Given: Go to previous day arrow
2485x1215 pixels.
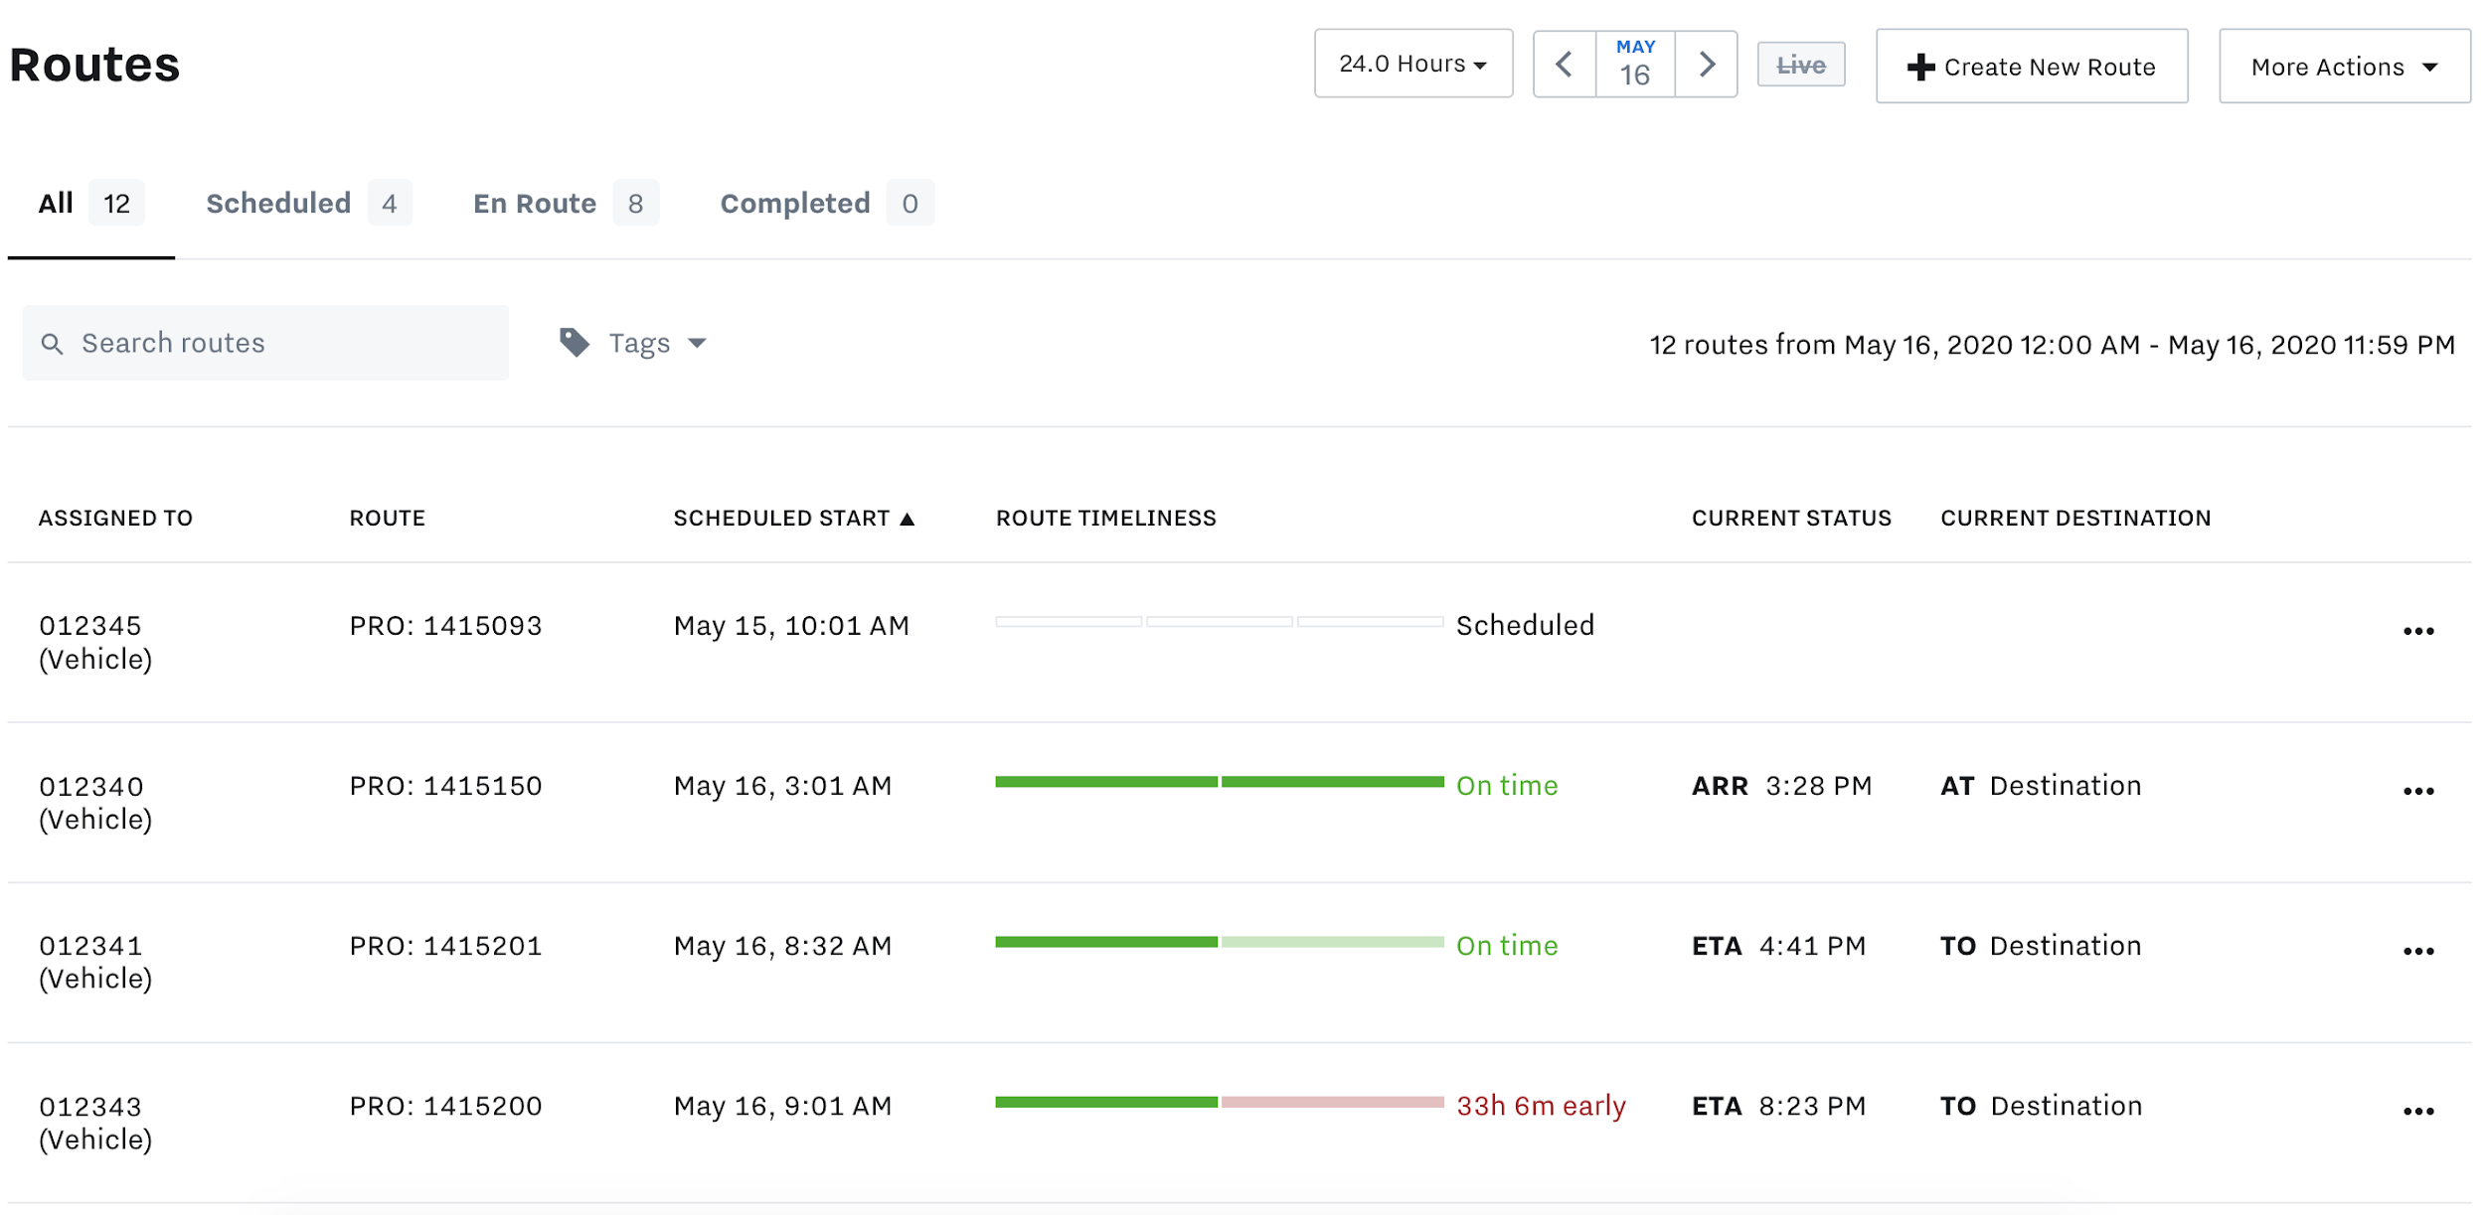Looking at the screenshot, I should pyautogui.click(x=1565, y=65).
